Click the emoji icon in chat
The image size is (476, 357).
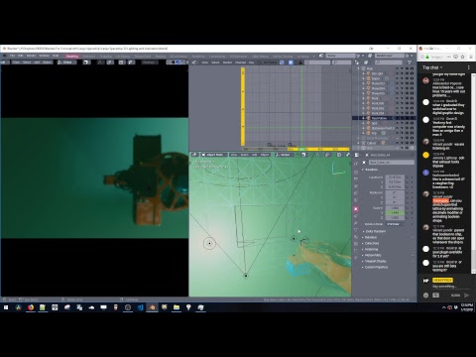[x=425, y=296]
